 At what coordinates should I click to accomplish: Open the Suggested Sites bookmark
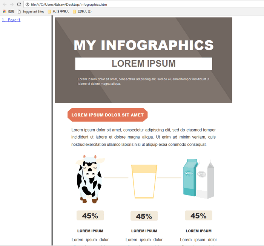(x=31, y=11)
